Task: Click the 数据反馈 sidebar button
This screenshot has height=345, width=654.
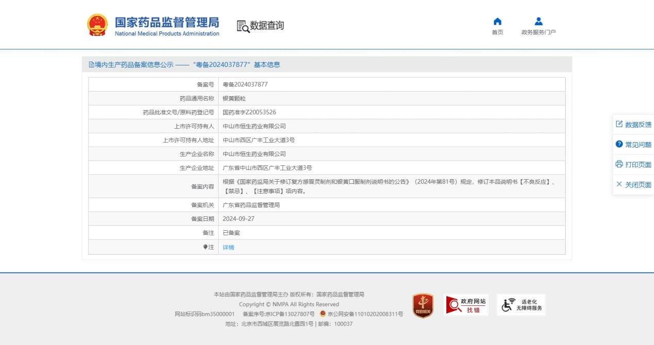Action: point(633,125)
